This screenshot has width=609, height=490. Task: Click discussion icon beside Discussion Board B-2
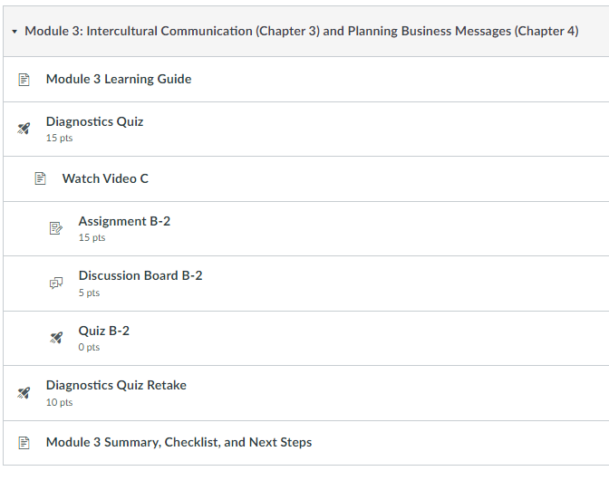pyautogui.click(x=56, y=283)
